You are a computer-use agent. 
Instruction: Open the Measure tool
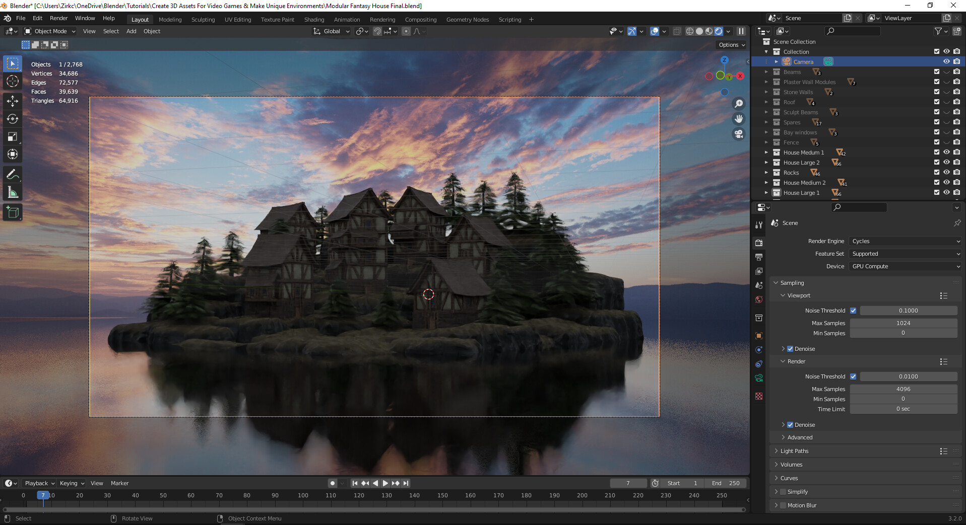tap(13, 192)
